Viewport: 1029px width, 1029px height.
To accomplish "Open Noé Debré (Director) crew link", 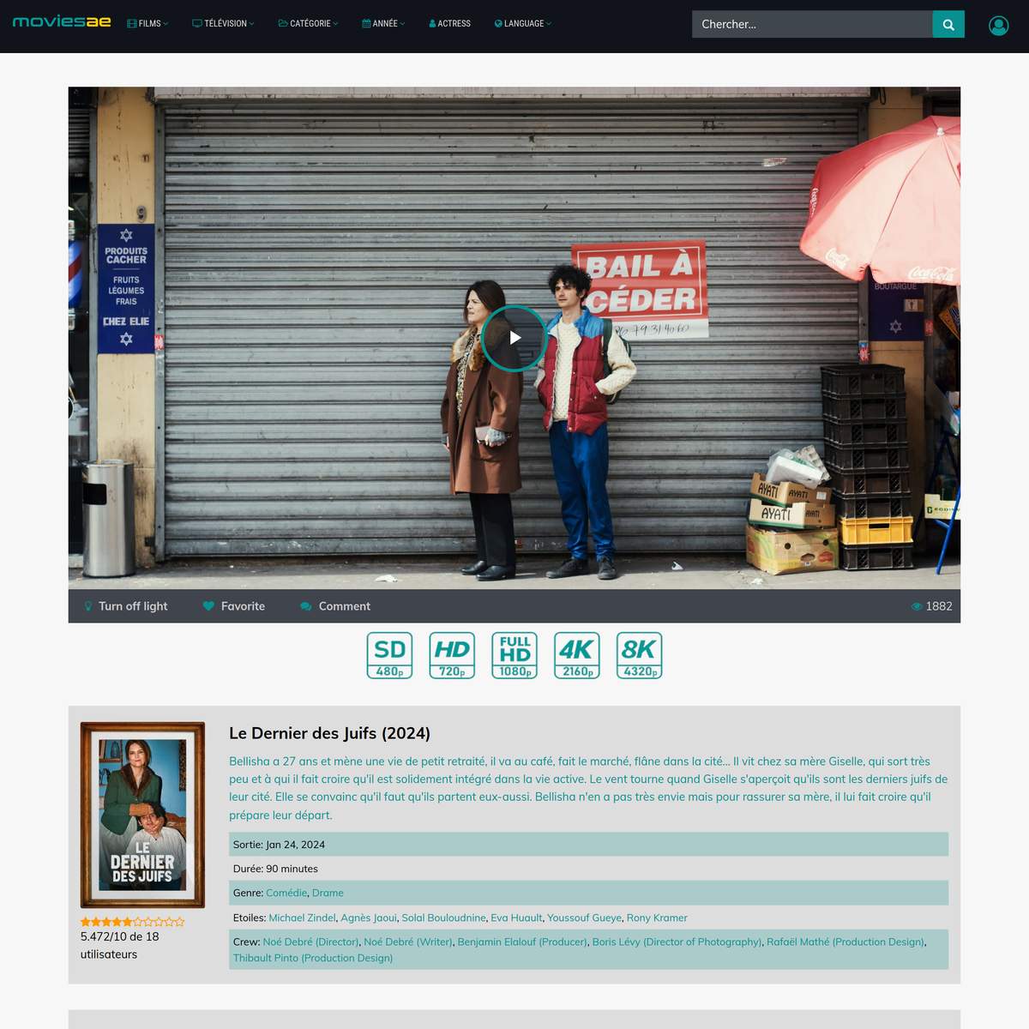I will point(310,942).
